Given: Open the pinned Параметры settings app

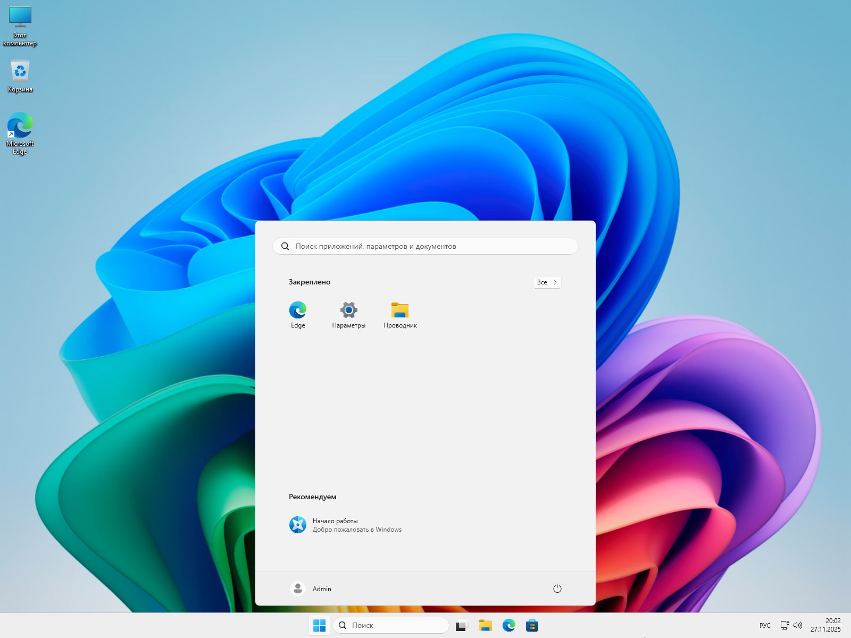Looking at the screenshot, I should (x=349, y=314).
